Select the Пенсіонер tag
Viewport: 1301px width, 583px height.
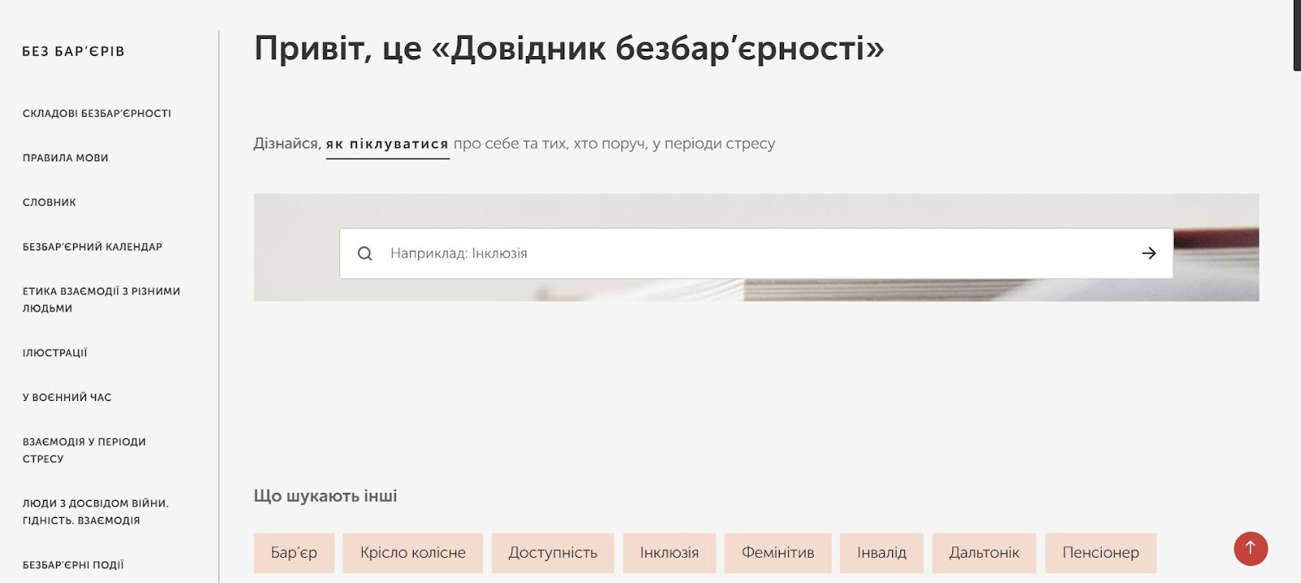[x=1101, y=553]
